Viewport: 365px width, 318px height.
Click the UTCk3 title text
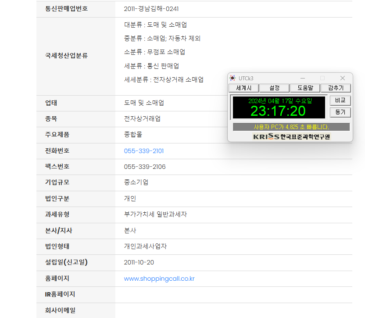[246, 79]
